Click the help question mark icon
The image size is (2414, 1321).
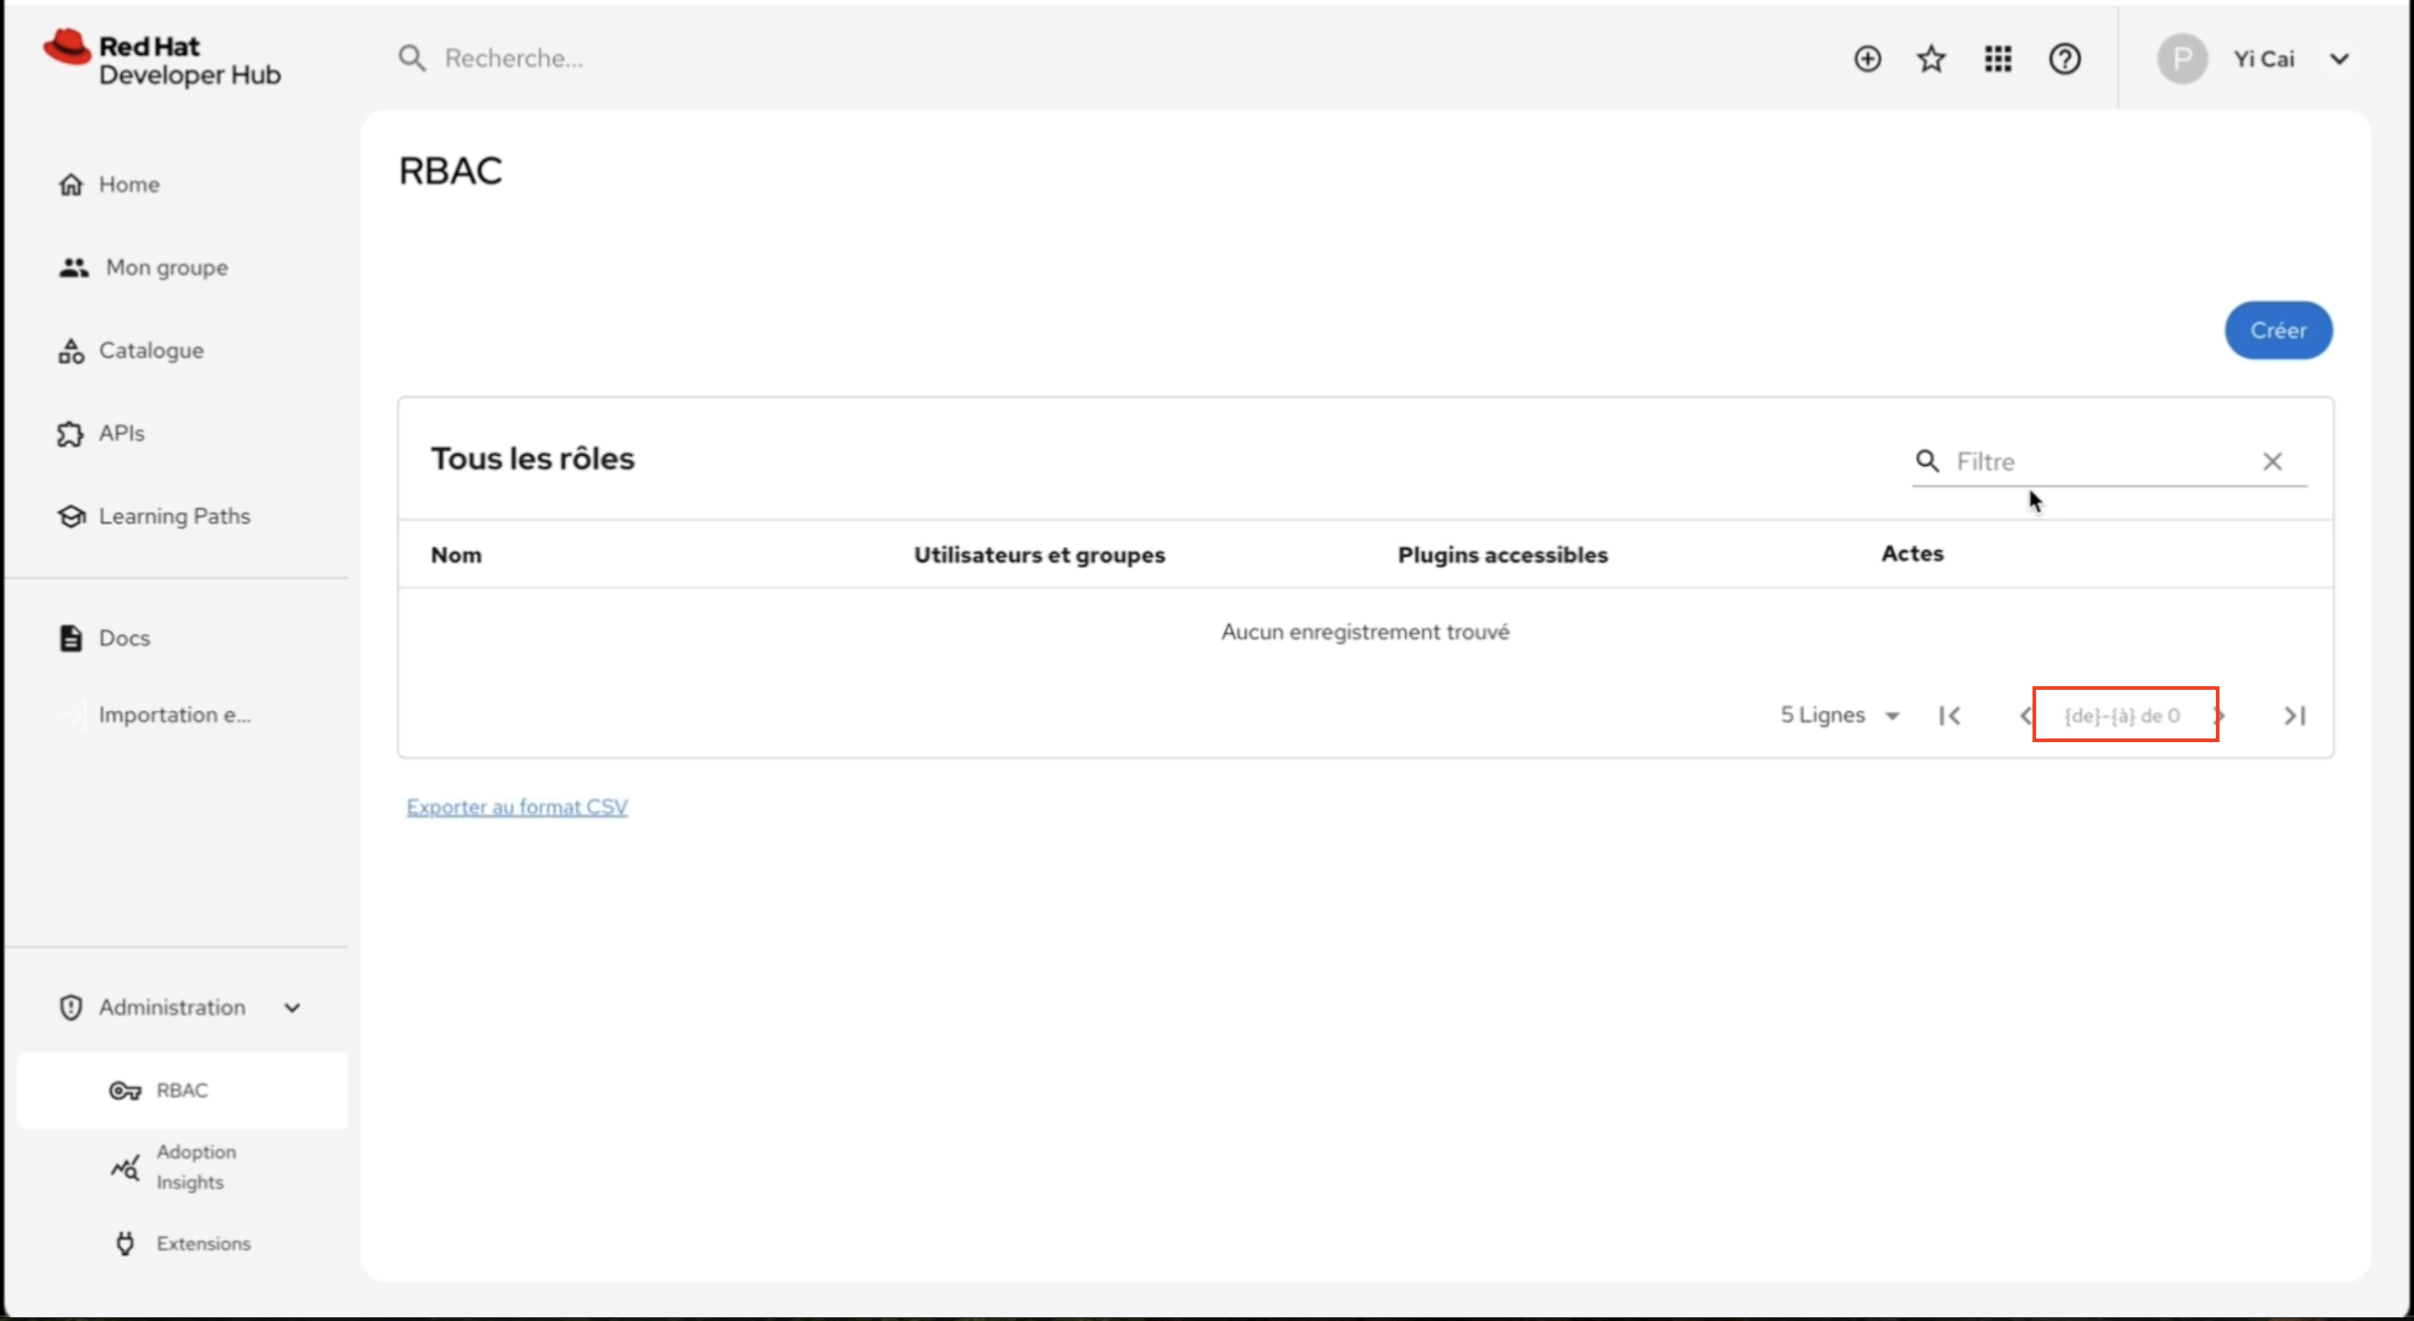pyautogui.click(x=2065, y=59)
